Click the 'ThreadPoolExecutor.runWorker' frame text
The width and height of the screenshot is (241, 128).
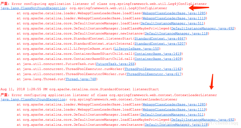tap(94, 69)
